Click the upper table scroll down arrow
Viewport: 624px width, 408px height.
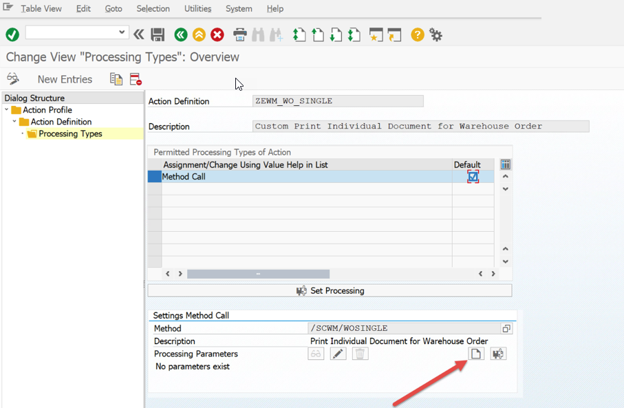point(506,189)
